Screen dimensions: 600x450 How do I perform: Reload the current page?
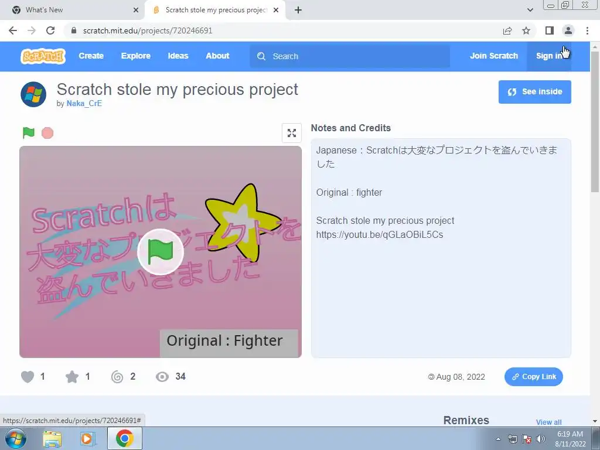point(50,30)
